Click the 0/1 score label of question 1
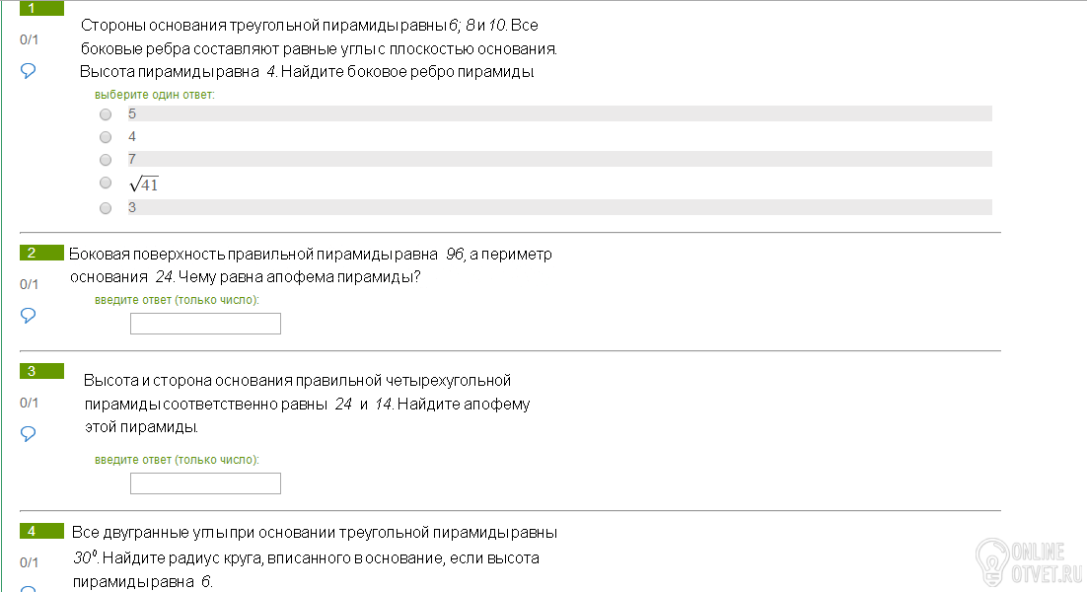The height and width of the screenshot is (592, 1087). tap(30, 39)
